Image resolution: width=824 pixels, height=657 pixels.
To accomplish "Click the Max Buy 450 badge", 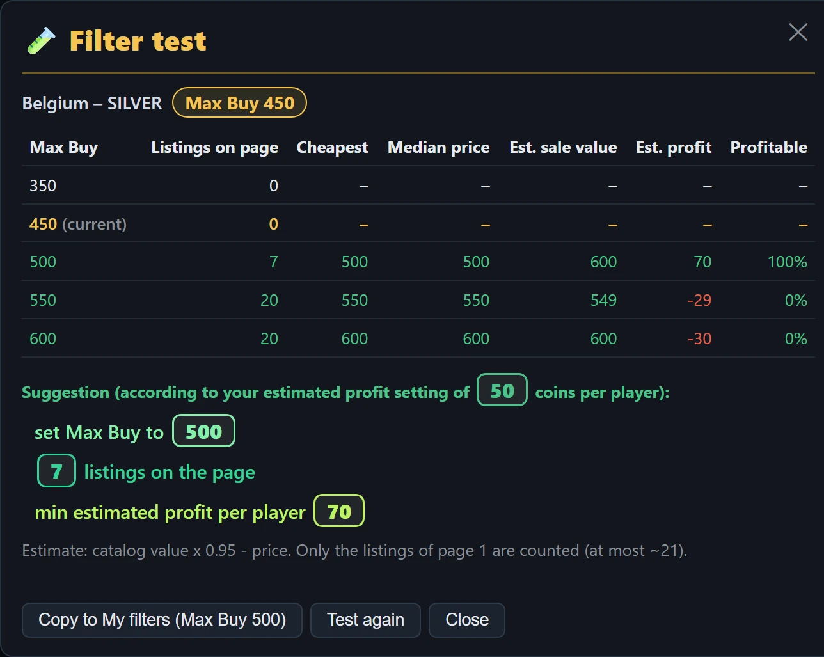I will tap(239, 103).
